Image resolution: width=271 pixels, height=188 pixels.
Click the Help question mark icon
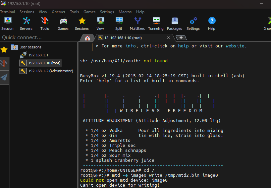point(212,21)
